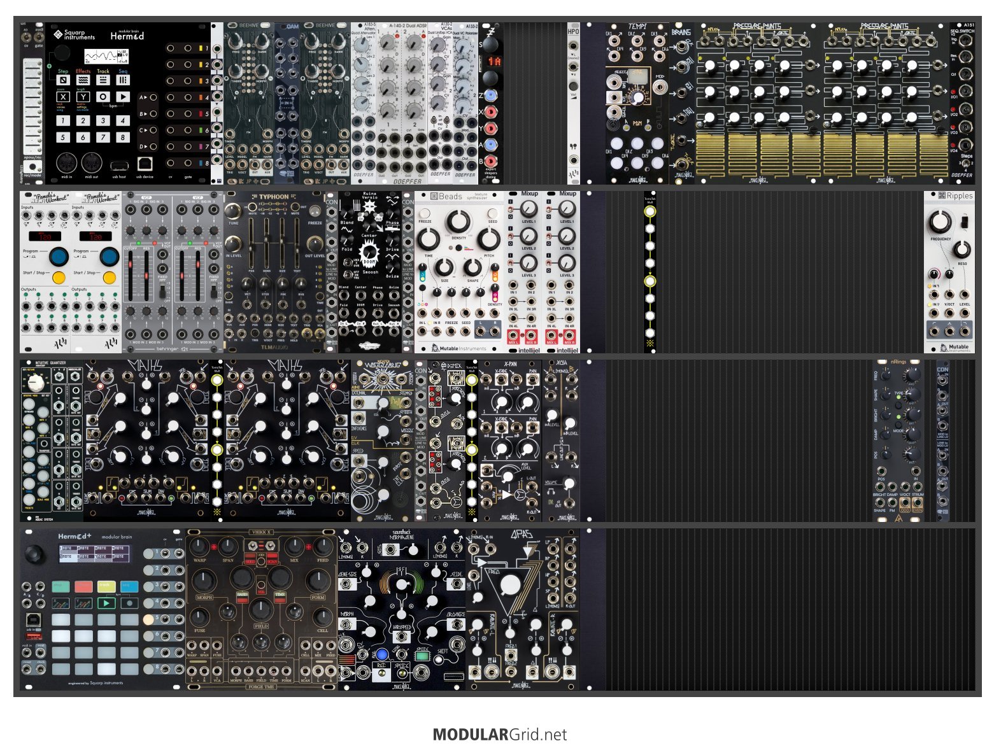Click the blue lit button on Morphagene
The image size is (1001, 748).
[381, 654]
